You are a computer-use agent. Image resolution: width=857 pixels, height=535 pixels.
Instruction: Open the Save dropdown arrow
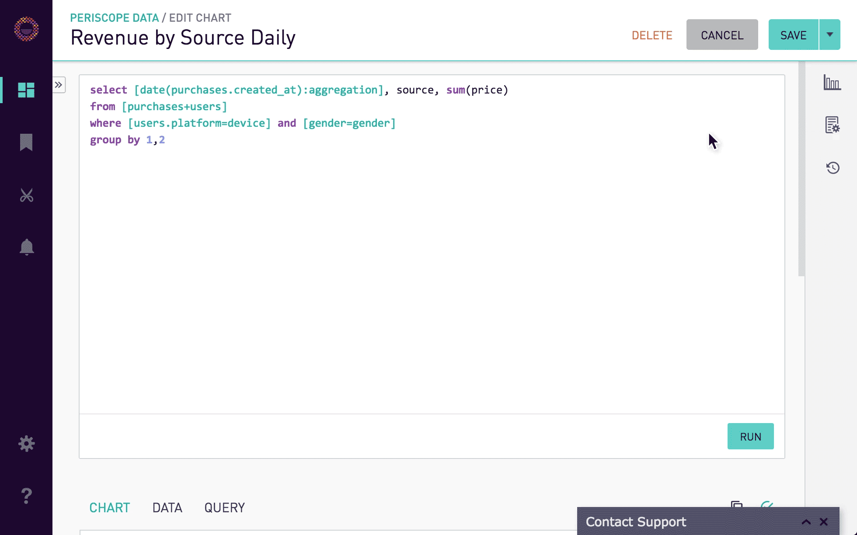click(x=830, y=35)
